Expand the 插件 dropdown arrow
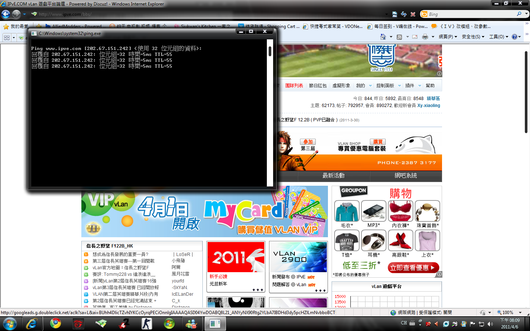The image size is (530, 331). [420, 86]
